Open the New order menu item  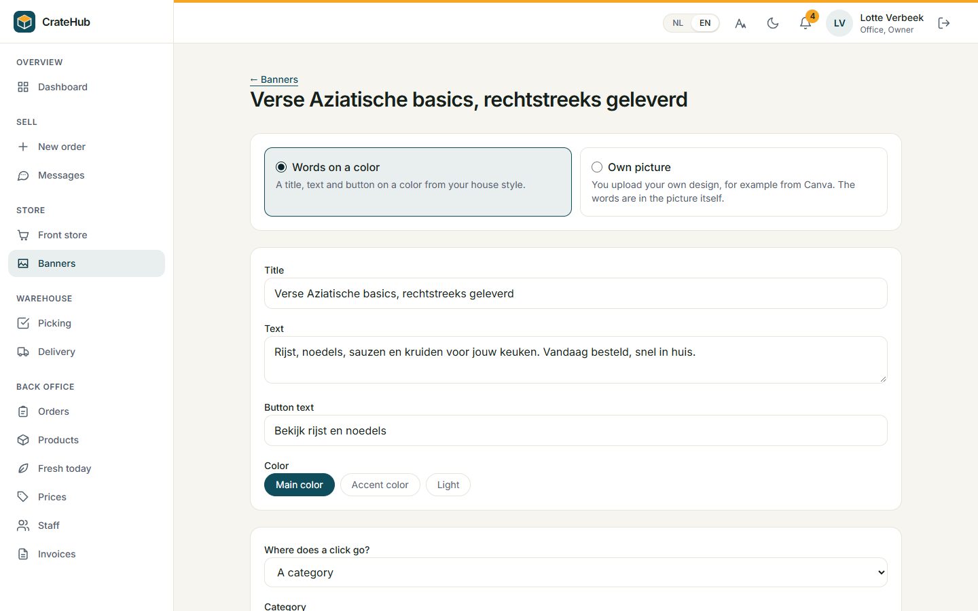86,147
